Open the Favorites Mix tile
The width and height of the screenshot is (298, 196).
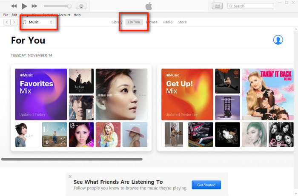pyautogui.click(x=41, y=94)
